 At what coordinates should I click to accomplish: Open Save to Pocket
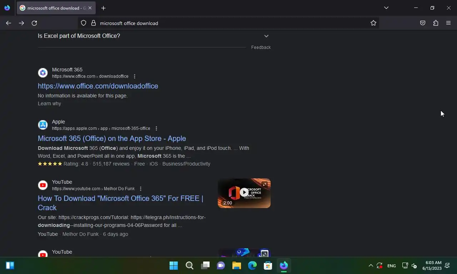click(x=423, y=23)
